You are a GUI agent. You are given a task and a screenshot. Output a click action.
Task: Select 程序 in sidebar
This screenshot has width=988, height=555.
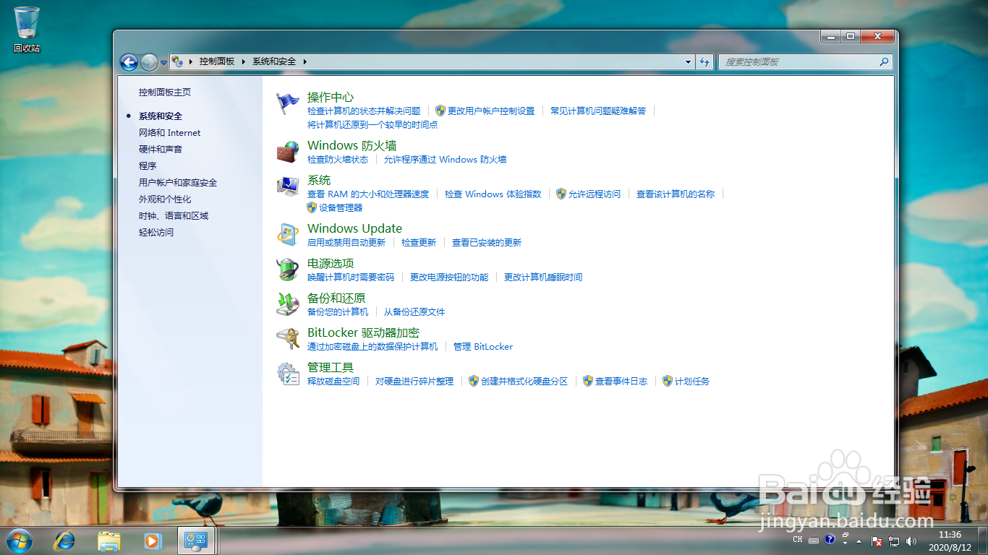[x=148, y=166]
